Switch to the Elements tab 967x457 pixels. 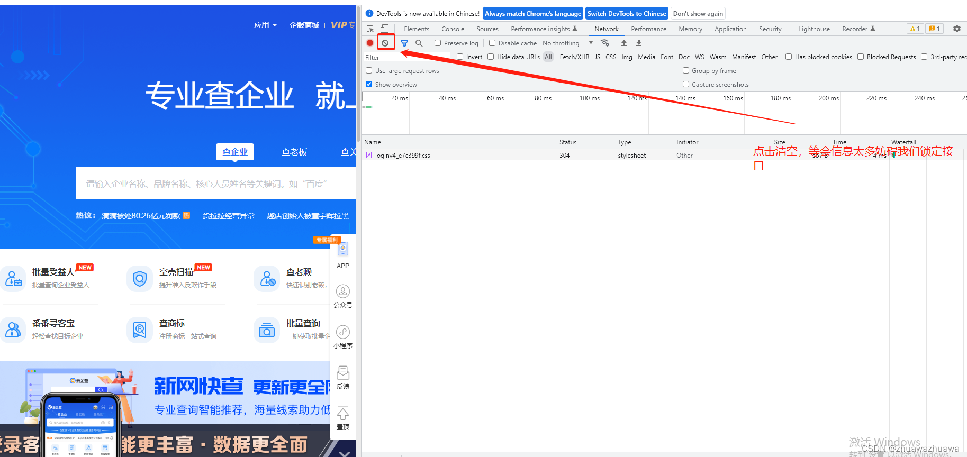click(x=417, y=29)
